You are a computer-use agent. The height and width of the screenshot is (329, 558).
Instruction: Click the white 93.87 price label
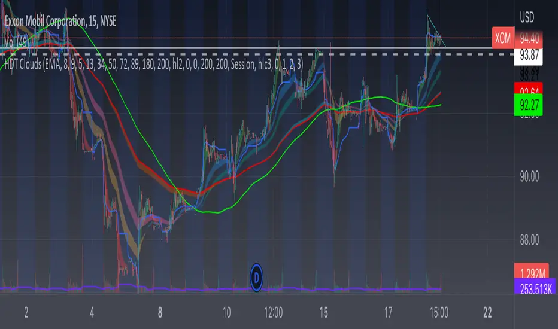(529, 55)
